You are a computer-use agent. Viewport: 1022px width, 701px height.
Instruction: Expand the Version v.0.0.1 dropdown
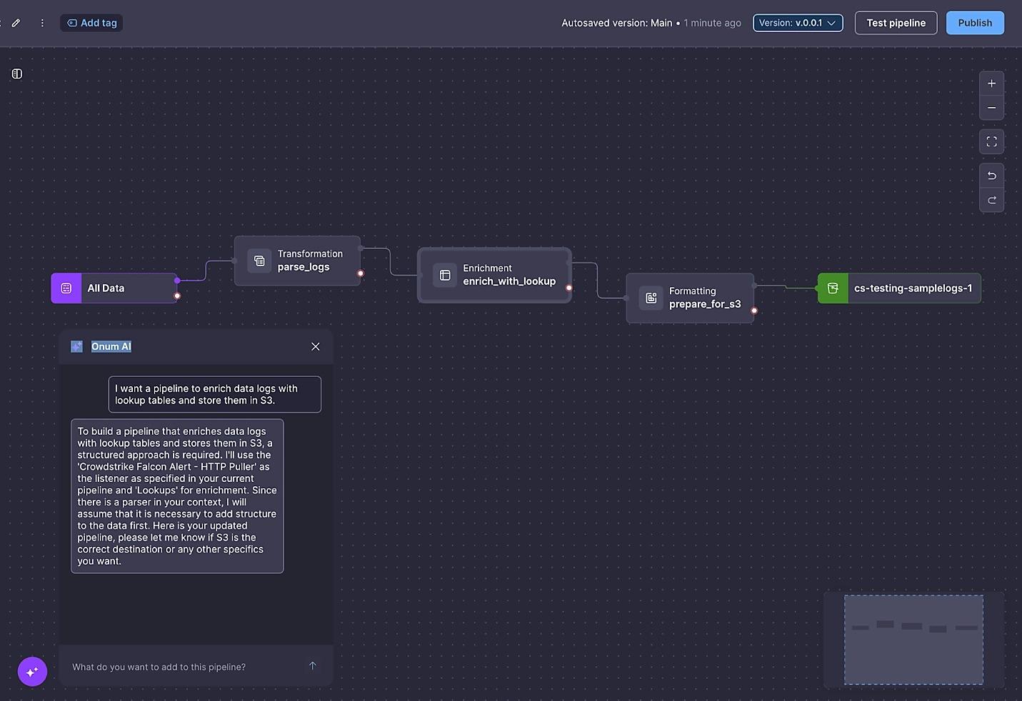pos(797,23)
